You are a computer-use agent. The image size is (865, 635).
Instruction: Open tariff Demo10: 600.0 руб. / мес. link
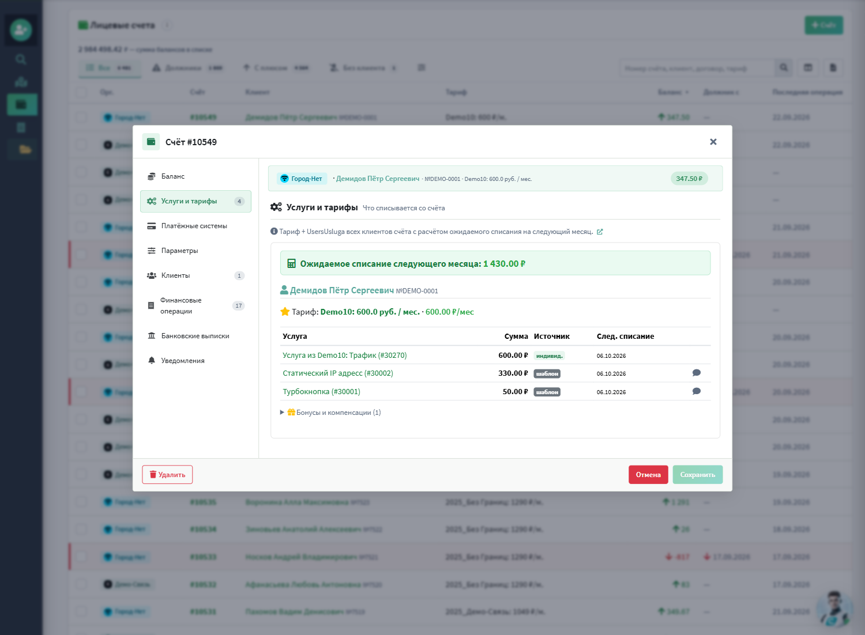point(370,312)
